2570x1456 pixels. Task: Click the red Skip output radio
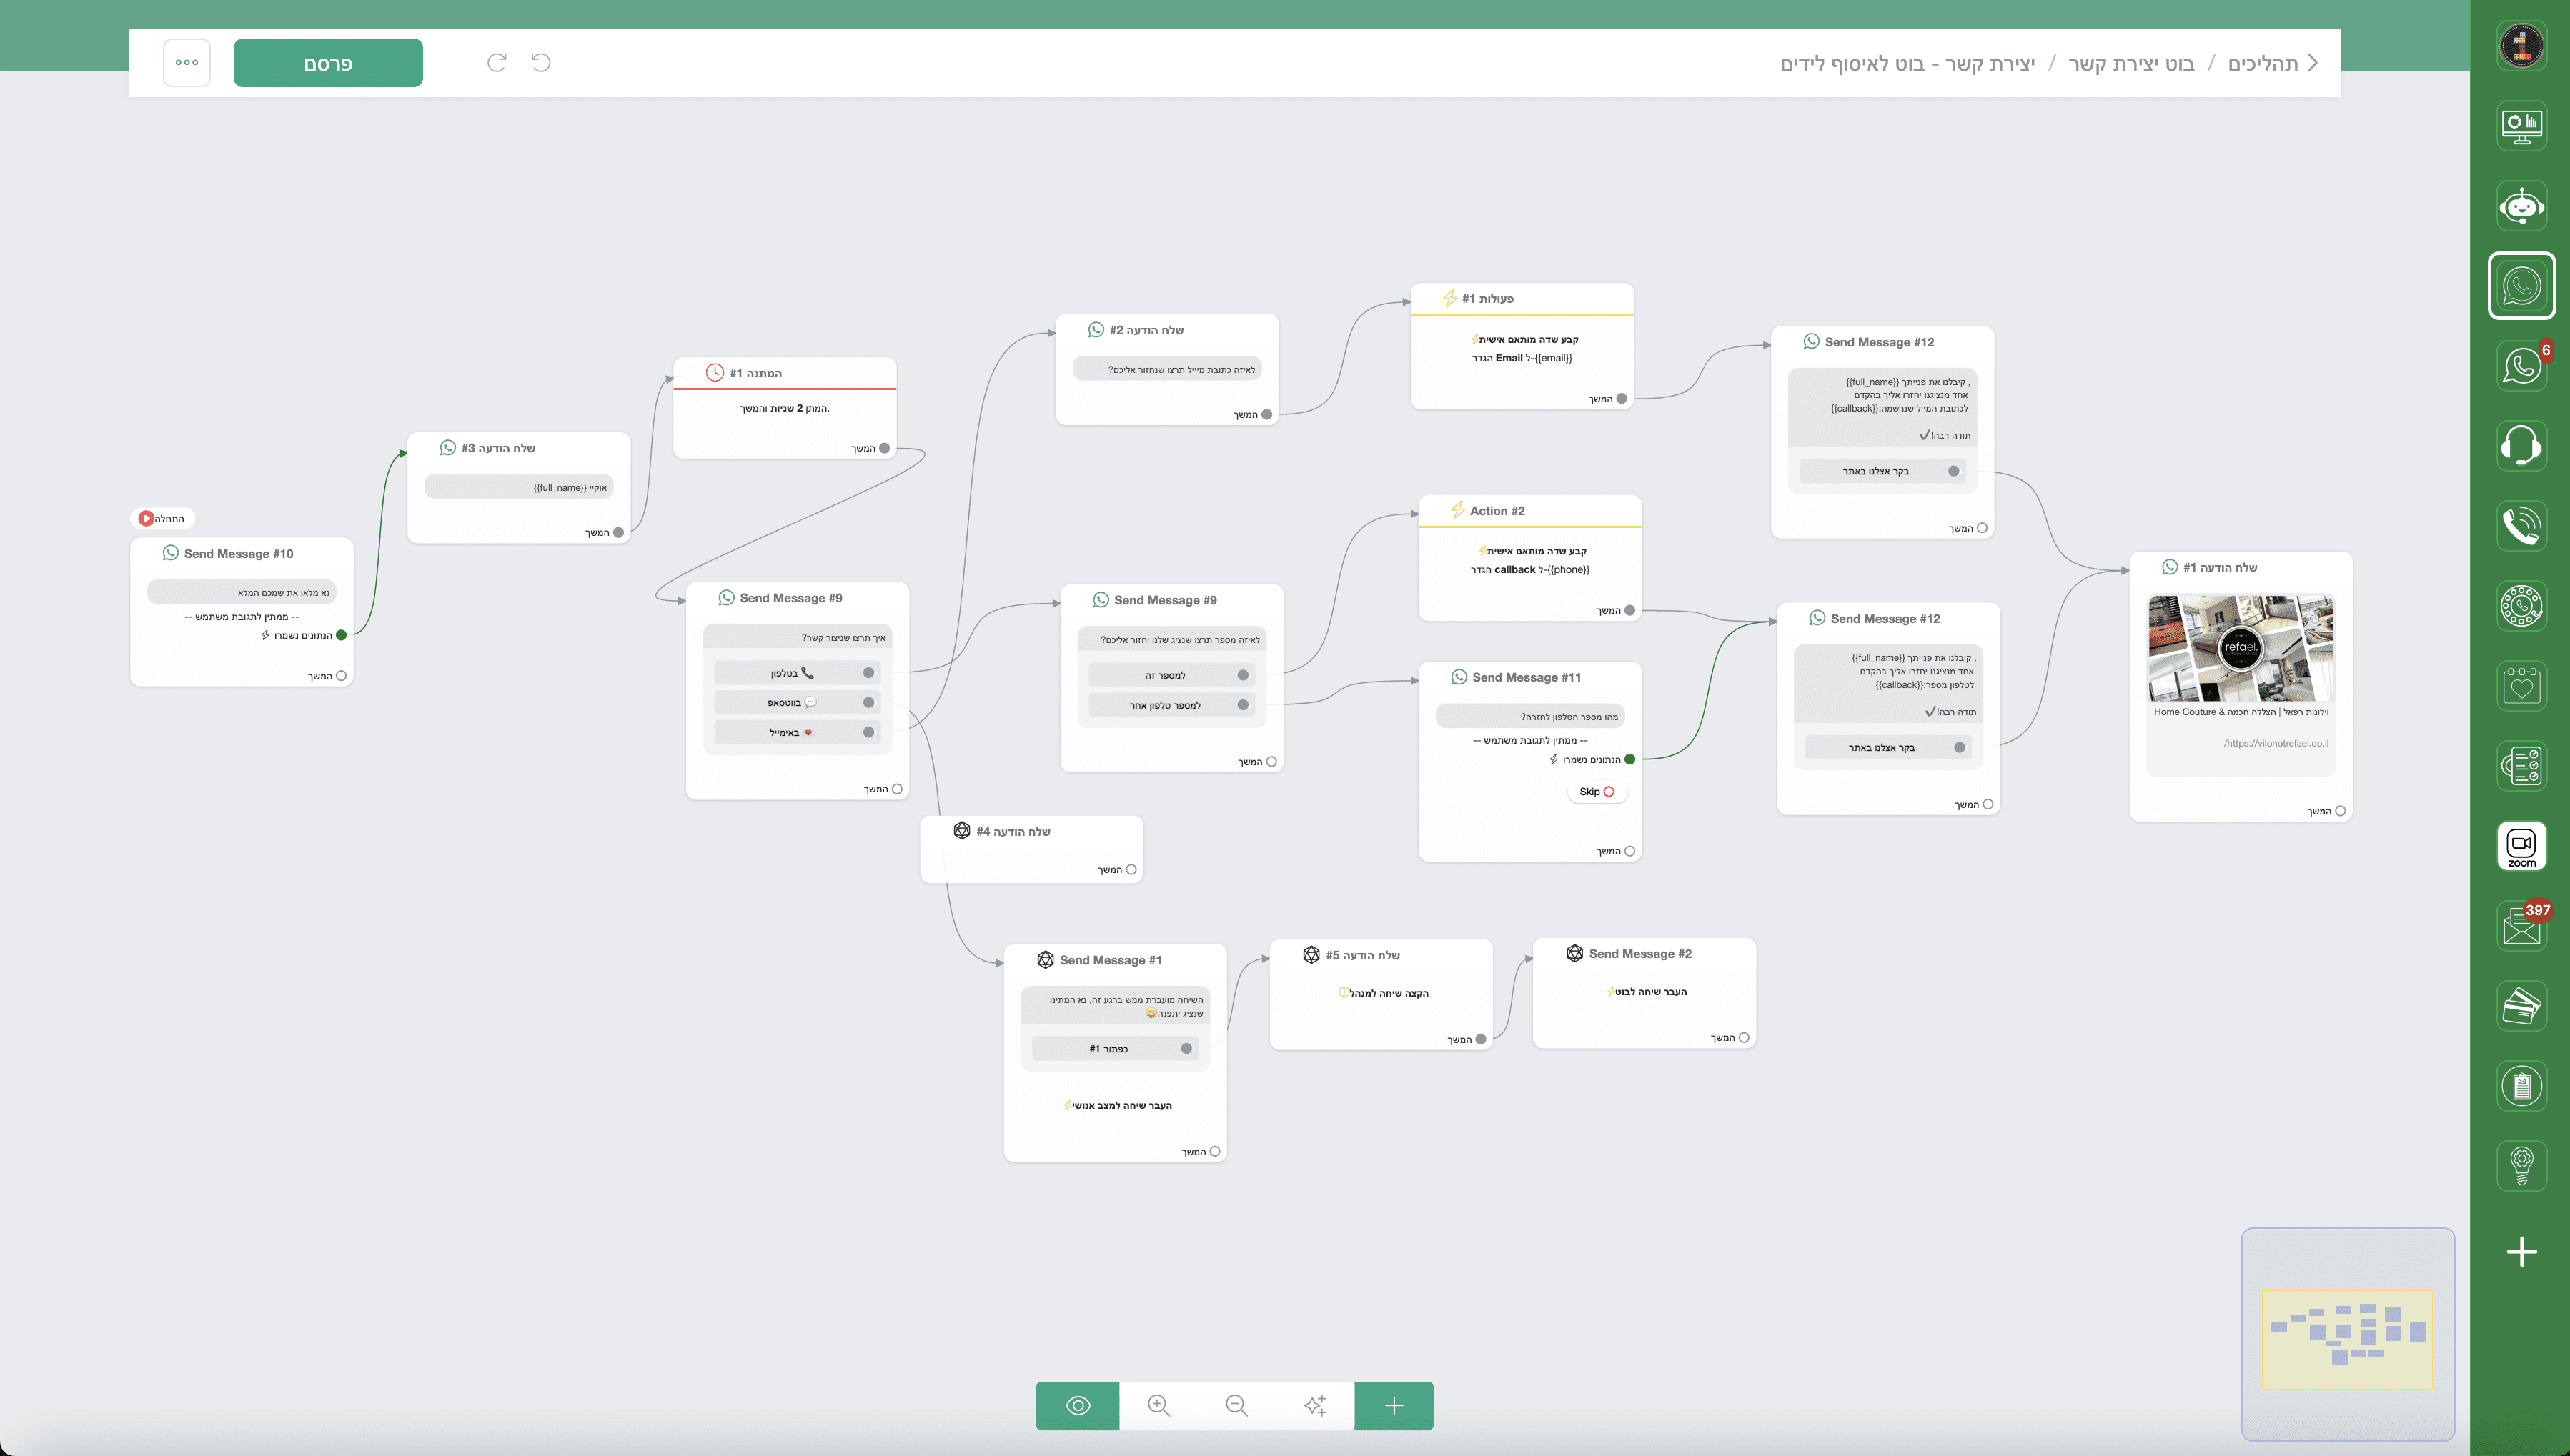click(1609, 791)
